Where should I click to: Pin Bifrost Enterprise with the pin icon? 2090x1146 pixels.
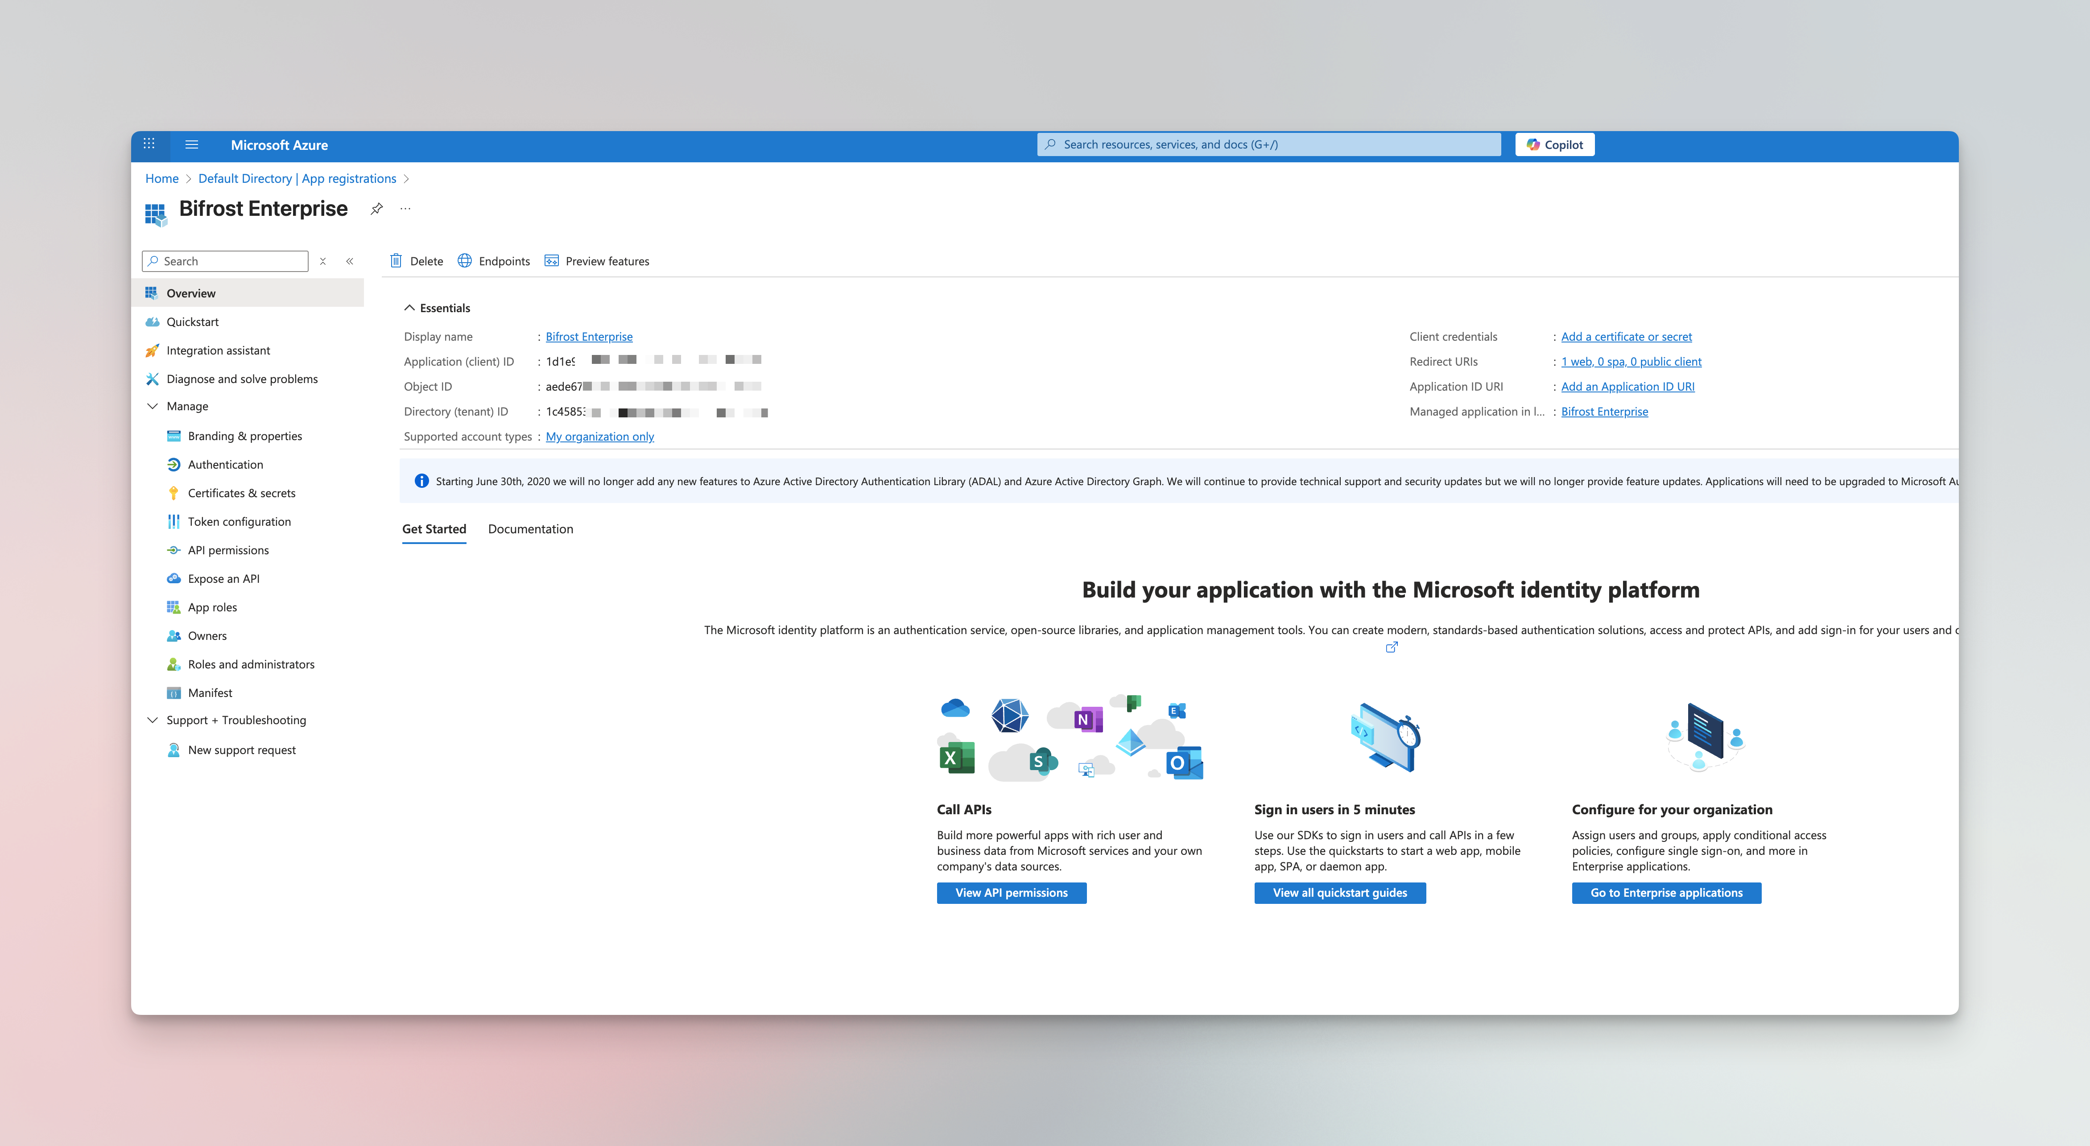[x=376, y=209]
